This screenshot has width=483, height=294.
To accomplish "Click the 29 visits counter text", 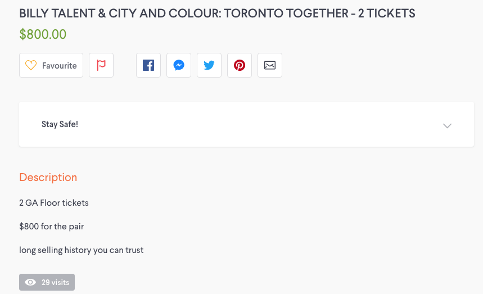I will point(56,282).
